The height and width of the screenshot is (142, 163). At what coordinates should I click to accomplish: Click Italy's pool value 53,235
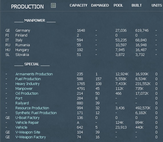pos(121,40)
